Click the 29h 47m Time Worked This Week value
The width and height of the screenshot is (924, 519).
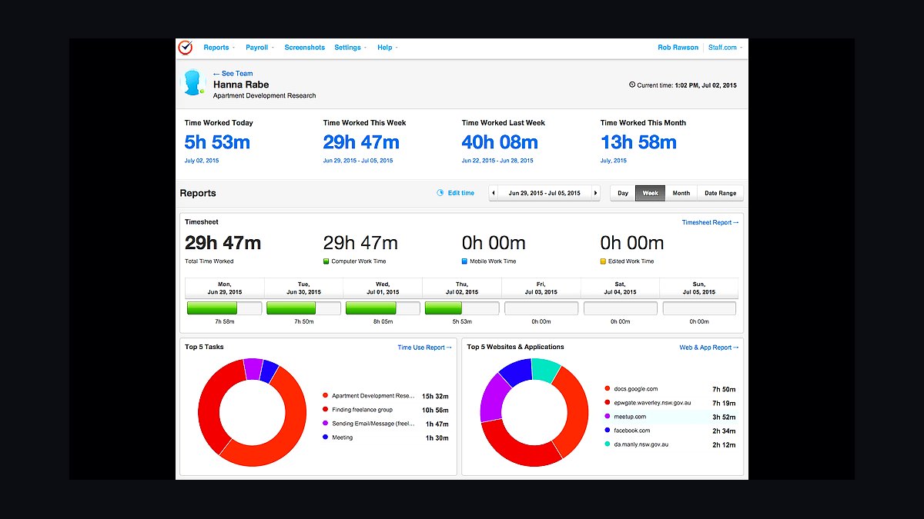[x=361, y=142]
